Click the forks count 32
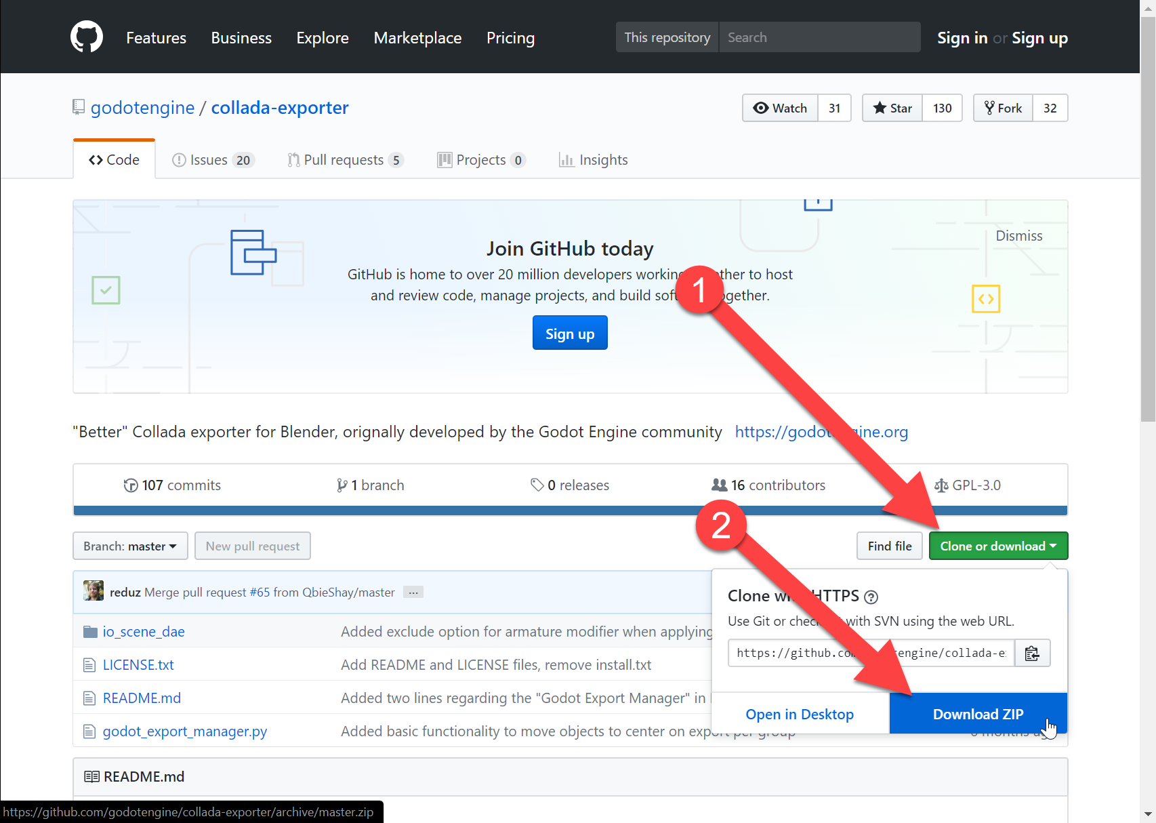1156x823 pixels. (1050, 108)
